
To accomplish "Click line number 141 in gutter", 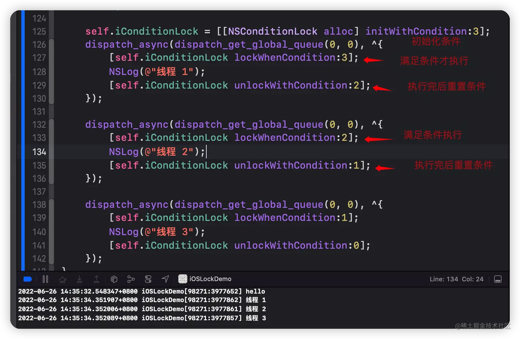I will coord(39,245).
